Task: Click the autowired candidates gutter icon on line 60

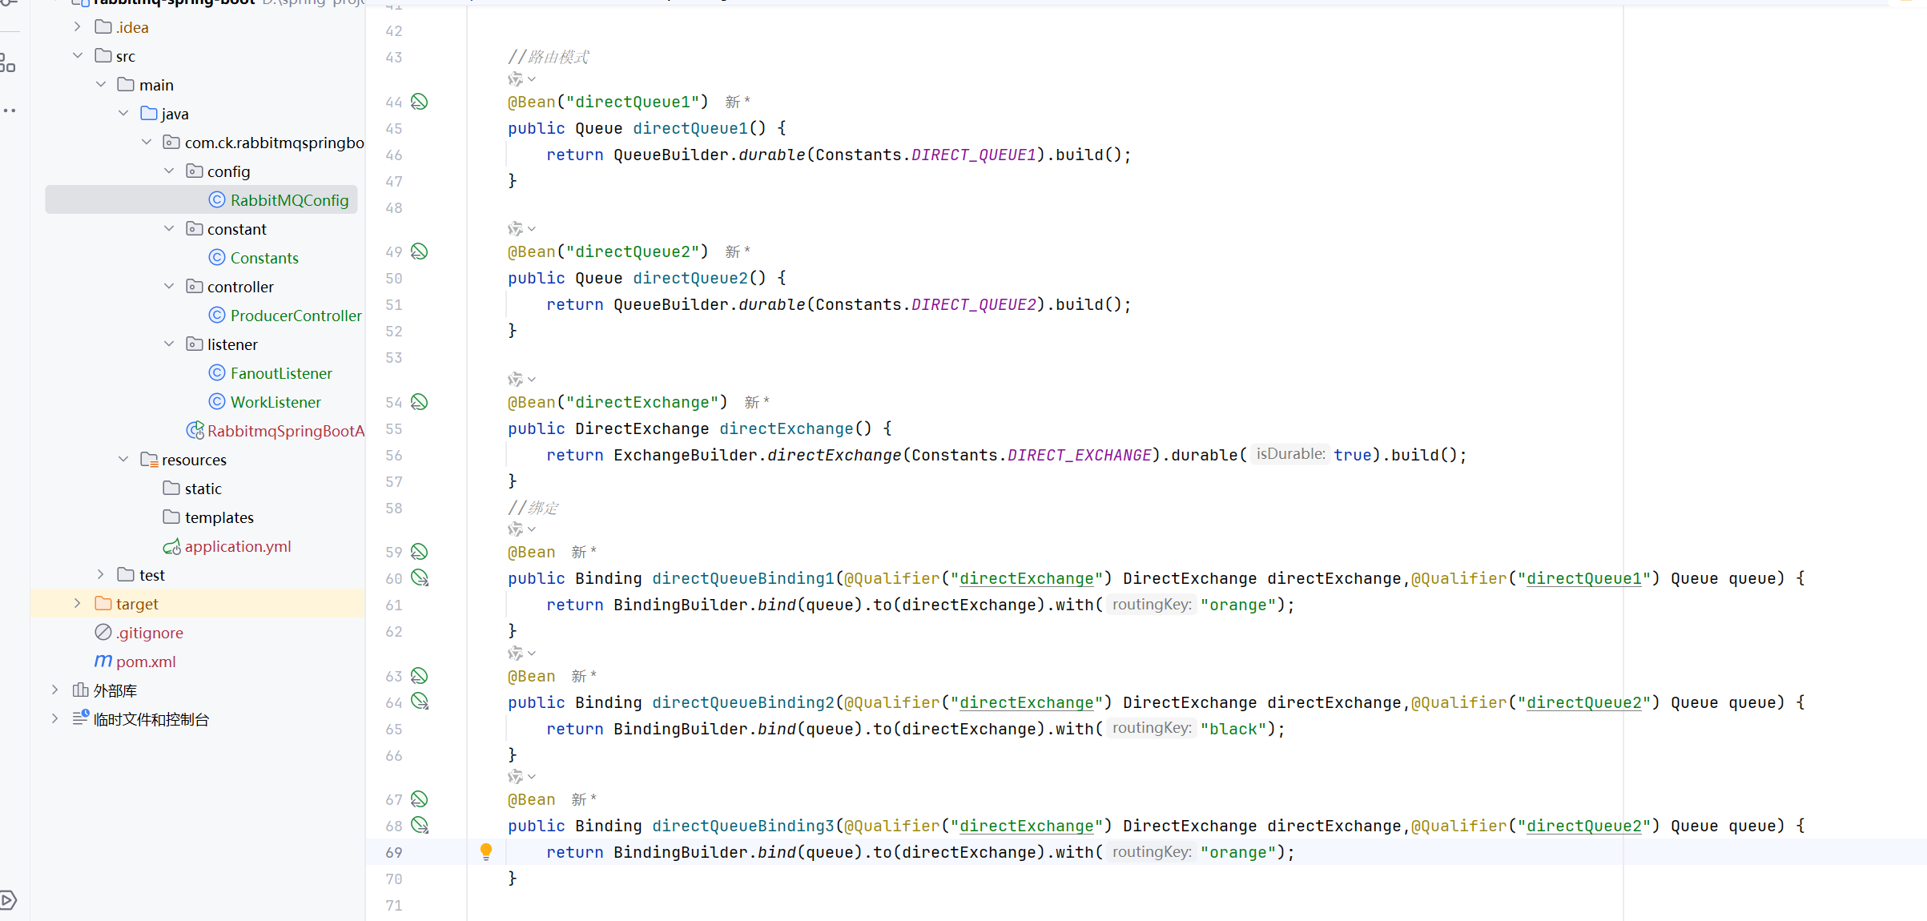Action: tap(420, 577)
